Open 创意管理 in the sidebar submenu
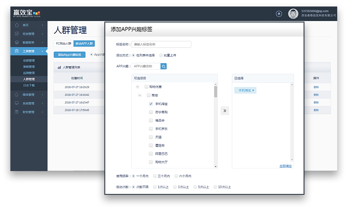The image size is (345, 216). (28, 60)
